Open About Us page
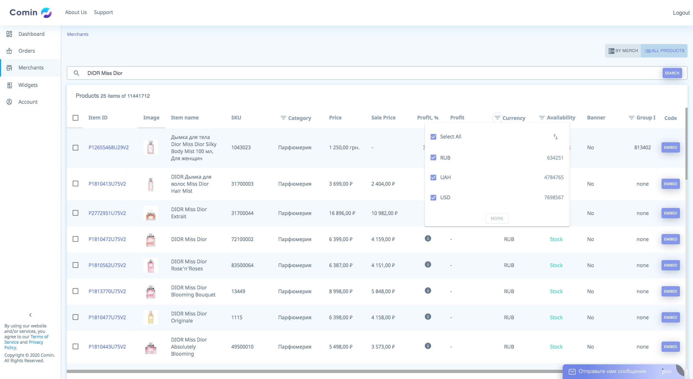693x379 pixels. (x=76, y=12)
